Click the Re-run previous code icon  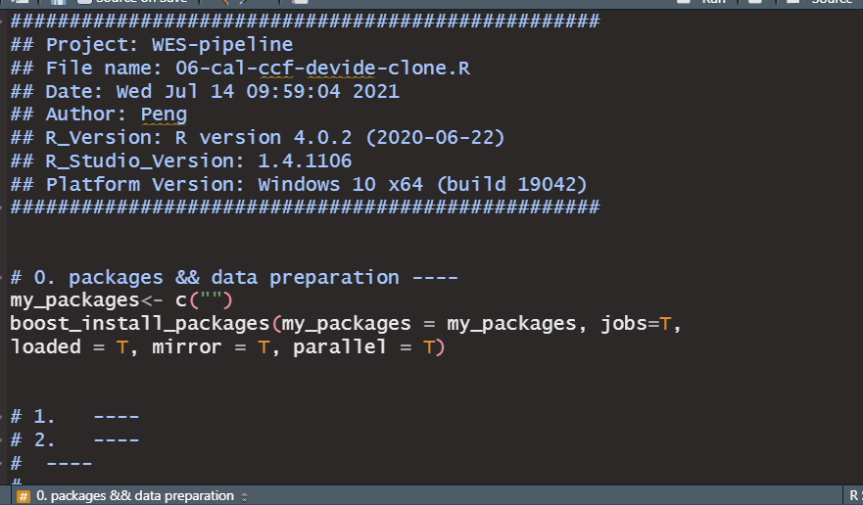pos(755,2)
